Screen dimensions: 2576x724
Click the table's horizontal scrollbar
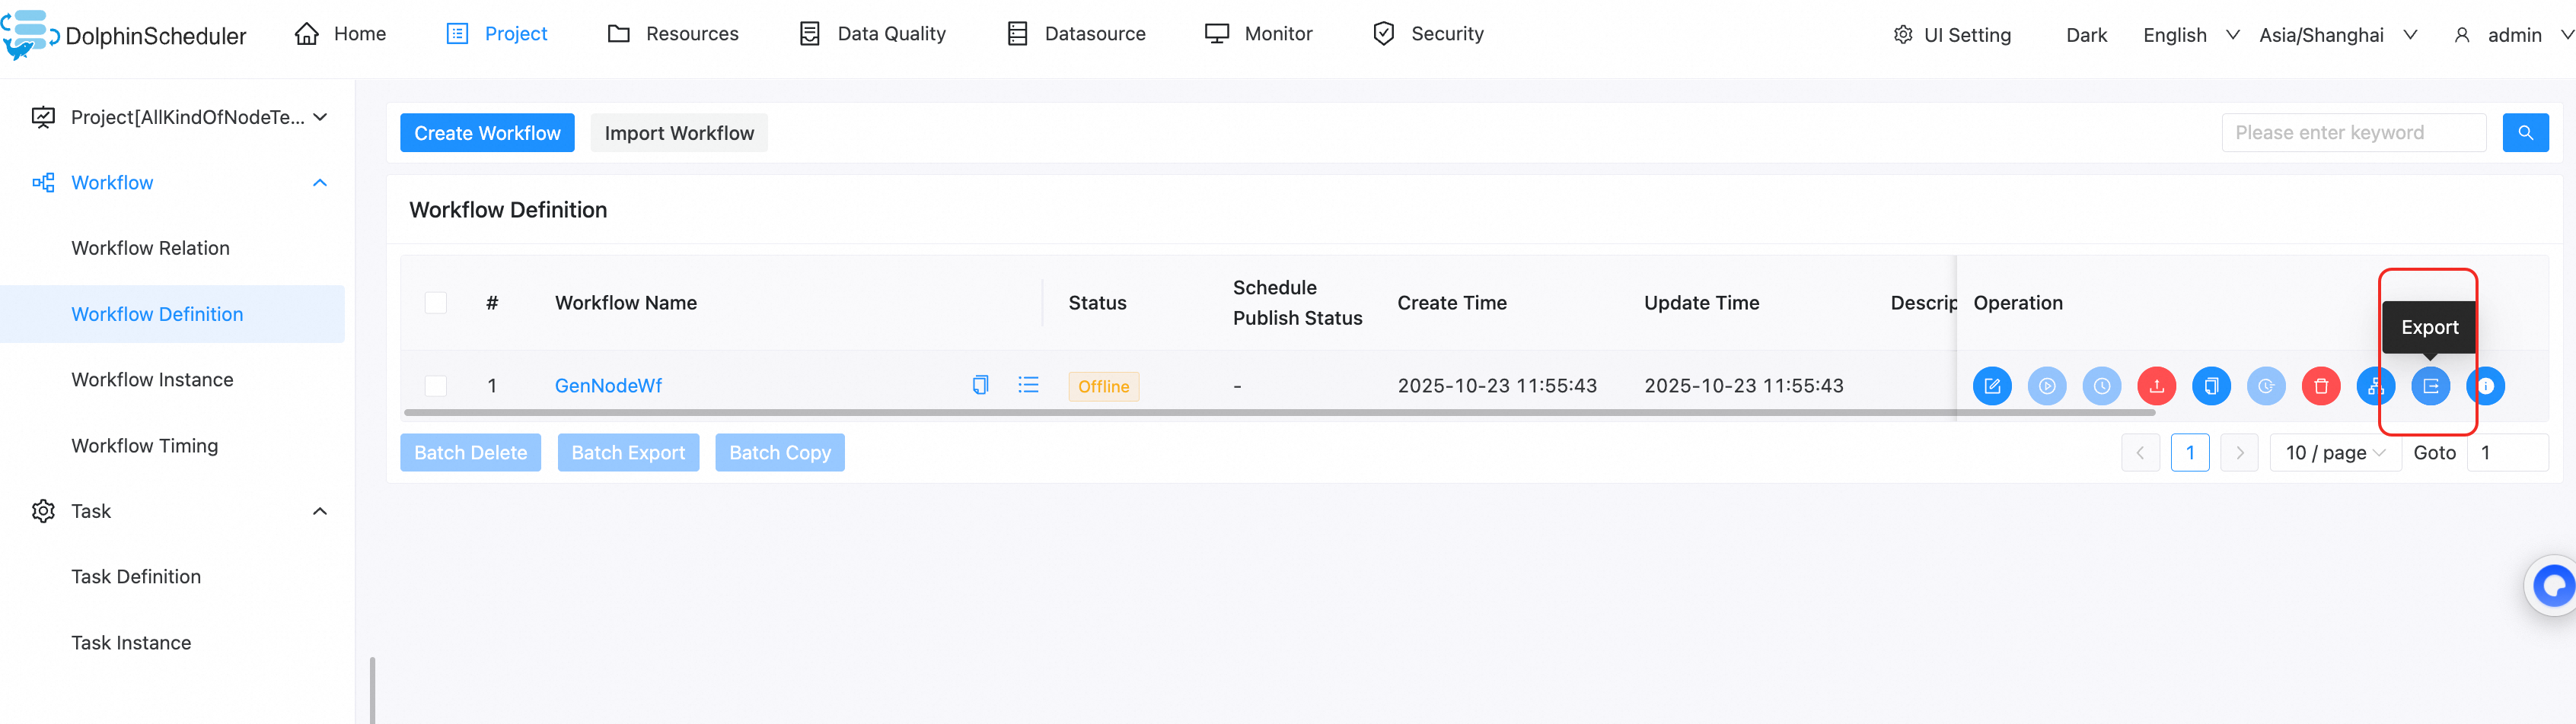1279,411
